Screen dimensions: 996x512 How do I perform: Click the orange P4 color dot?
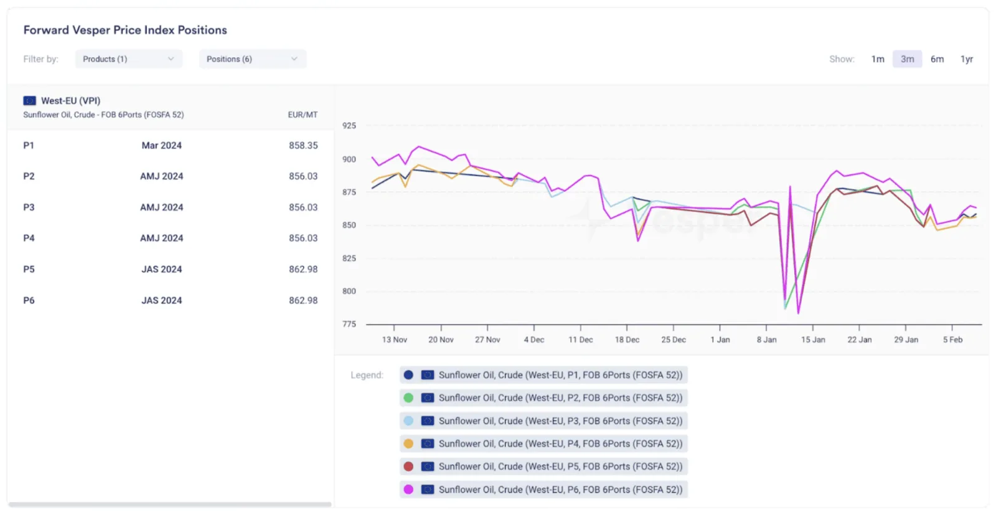click(x=408, y=443)
